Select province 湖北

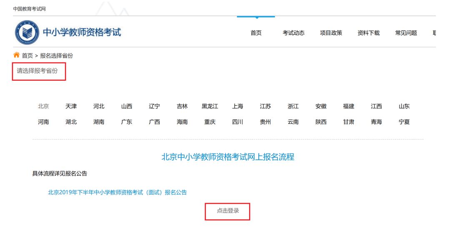point(71,122)
